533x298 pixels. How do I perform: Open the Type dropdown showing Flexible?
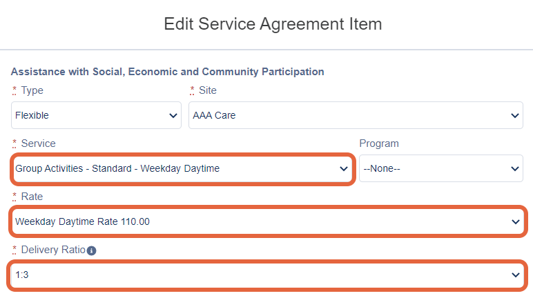pyautogui.click(x=96, y=115)
